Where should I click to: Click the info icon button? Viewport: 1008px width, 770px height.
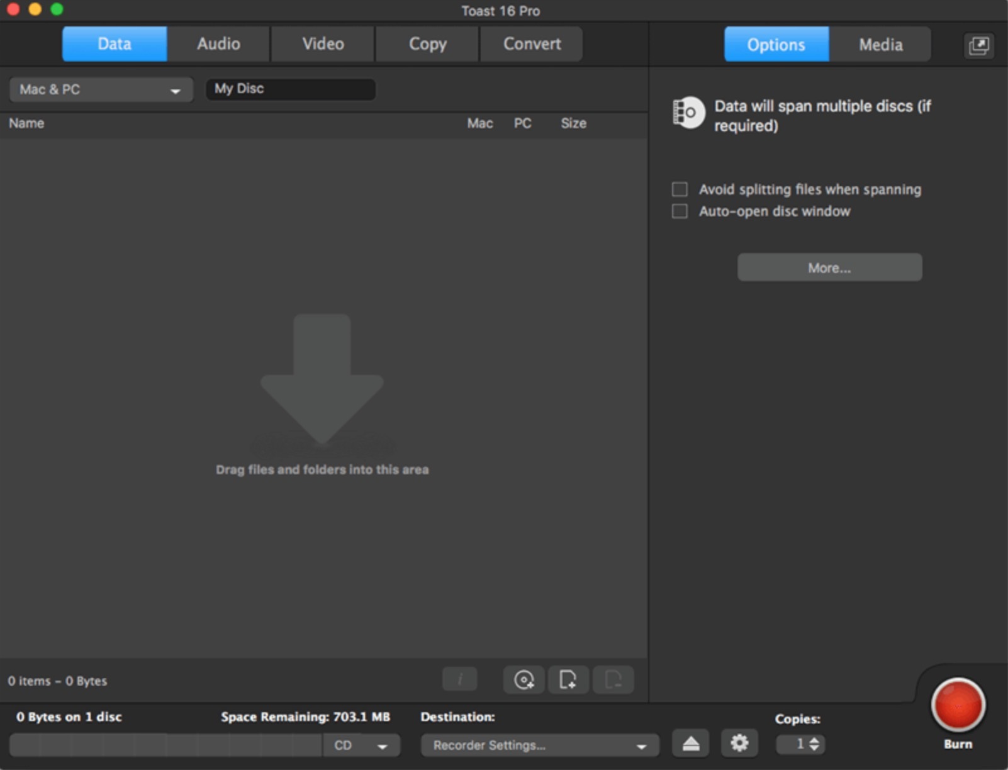coord(460,680)
